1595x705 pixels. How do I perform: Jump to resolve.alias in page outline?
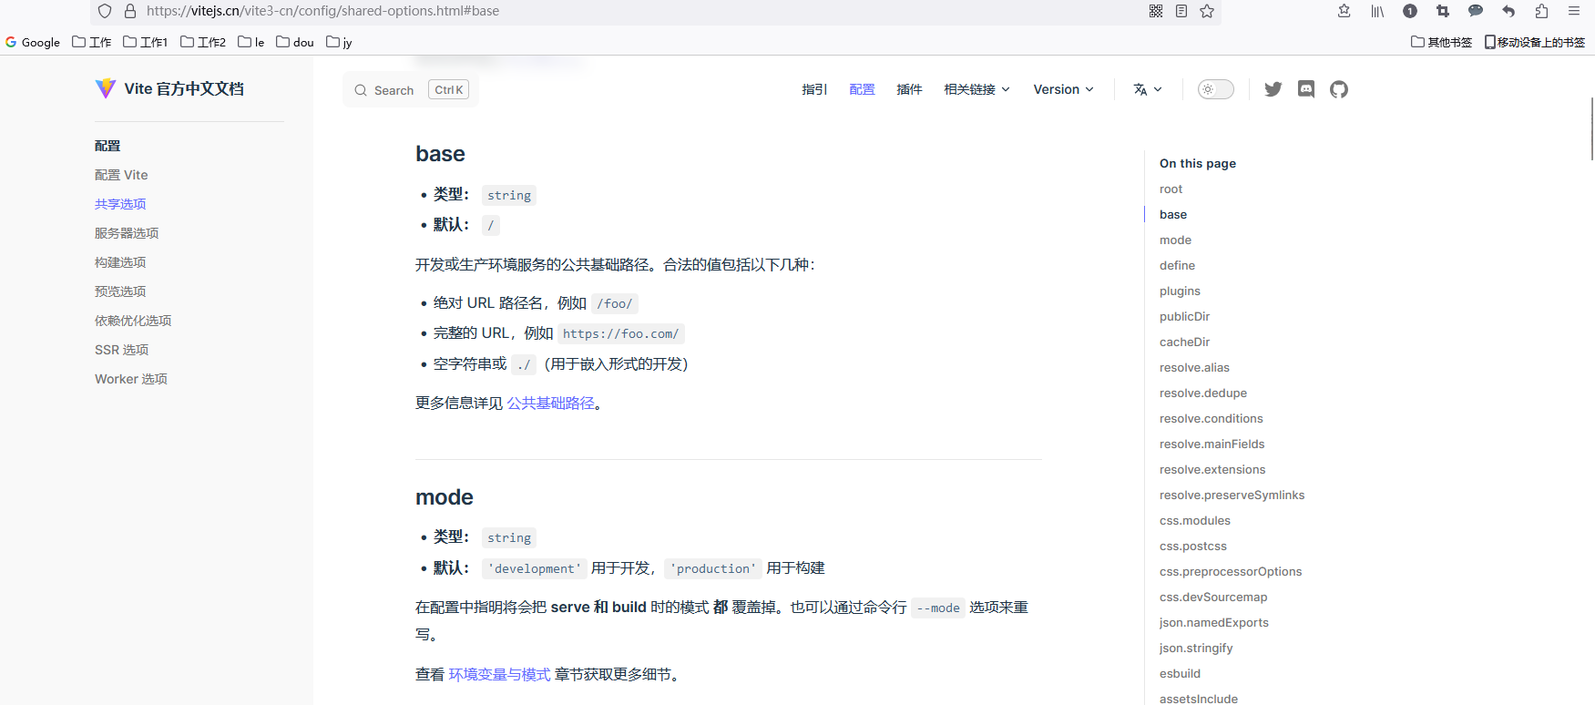[1194, 368]
